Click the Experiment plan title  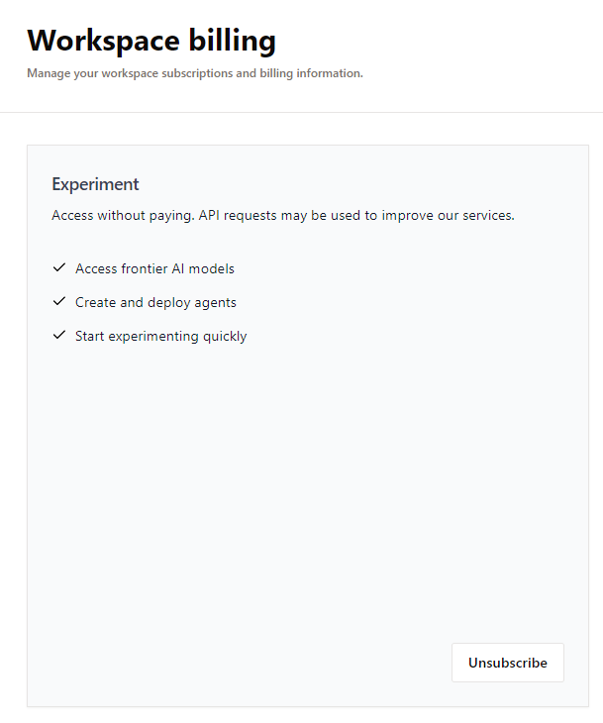point(95,184)
